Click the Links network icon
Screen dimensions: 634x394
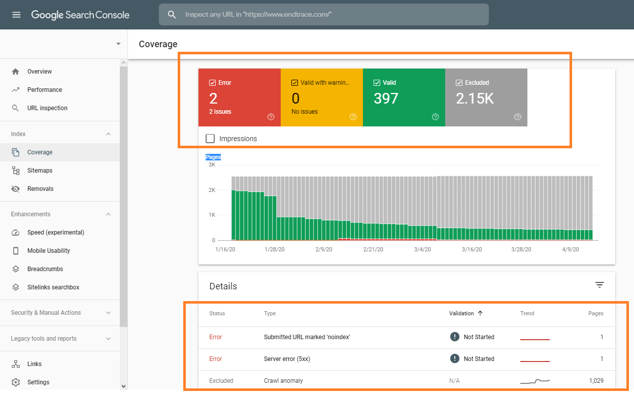tap(16, 364)
